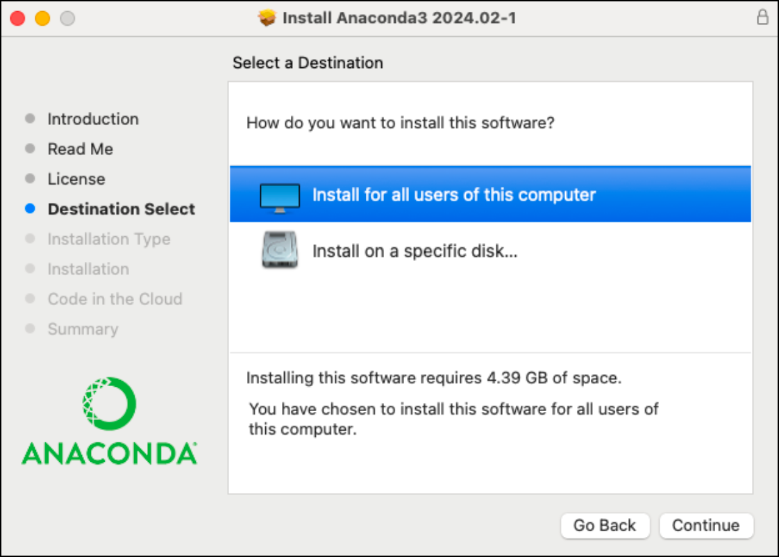Select Install for all users option
This screenshot has width=779, height=557.
(x=453, y=194)
